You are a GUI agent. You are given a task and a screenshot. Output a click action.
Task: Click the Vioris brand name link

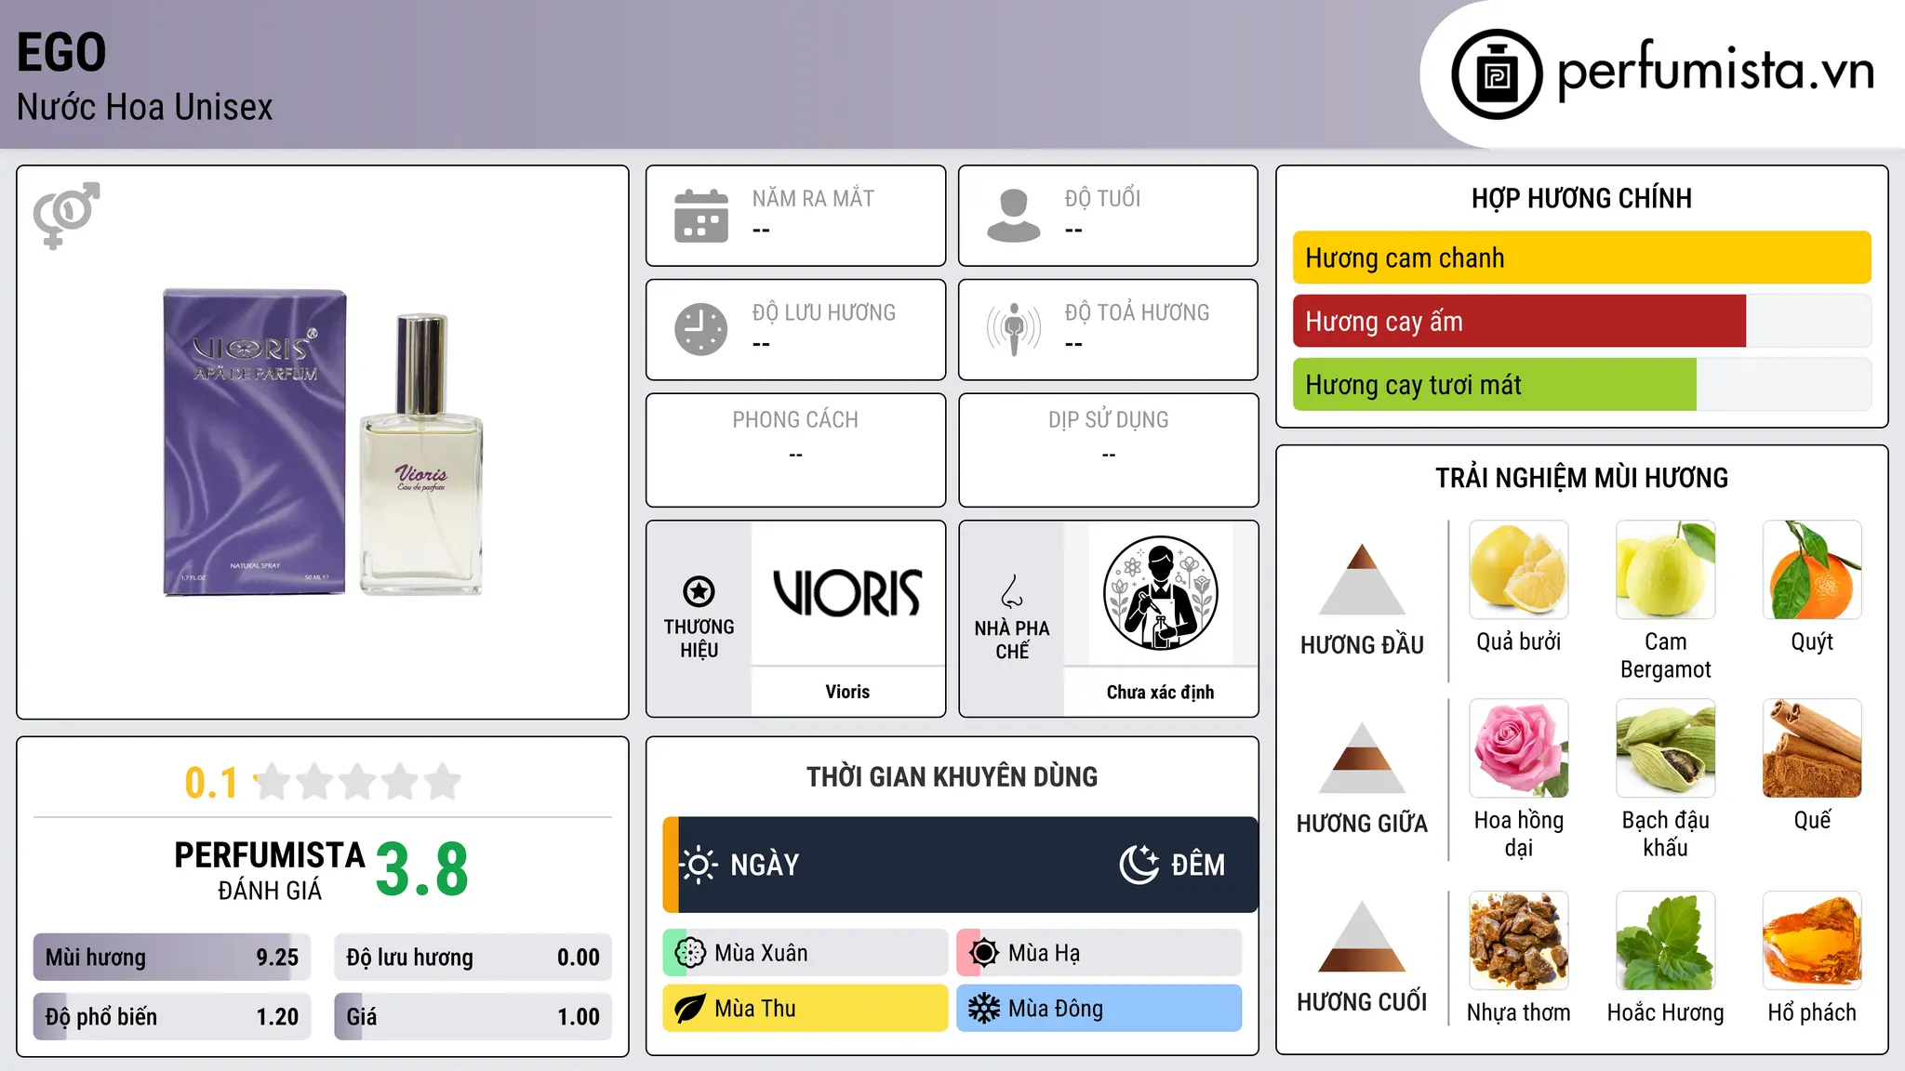pos(847,692)
